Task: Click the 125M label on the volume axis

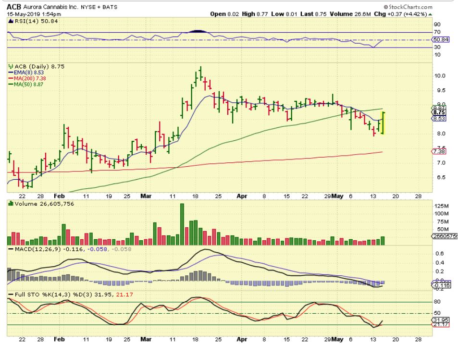Action: point(441,206)
